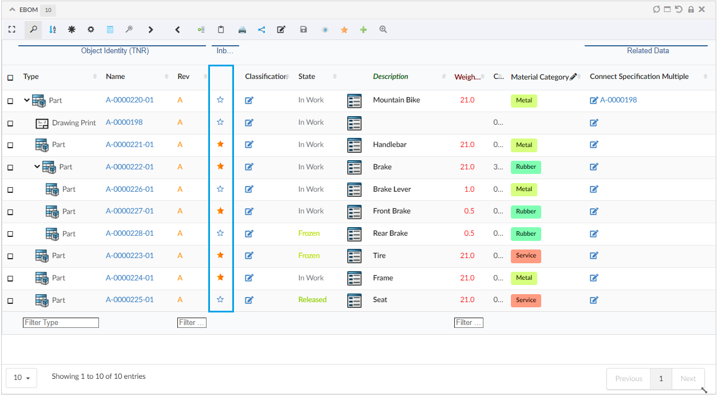This screenshot has height=396, width=718.
Task: Tick the select-all checkbox in the header
Action: tap(10, 77)
